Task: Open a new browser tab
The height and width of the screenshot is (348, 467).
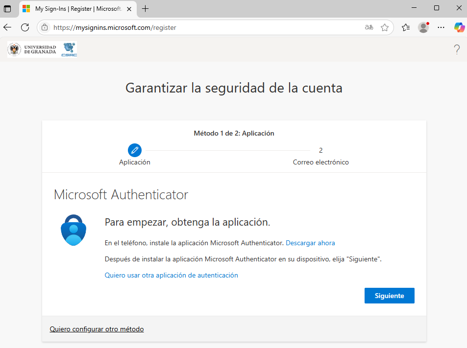Action: tap(145, 9)
